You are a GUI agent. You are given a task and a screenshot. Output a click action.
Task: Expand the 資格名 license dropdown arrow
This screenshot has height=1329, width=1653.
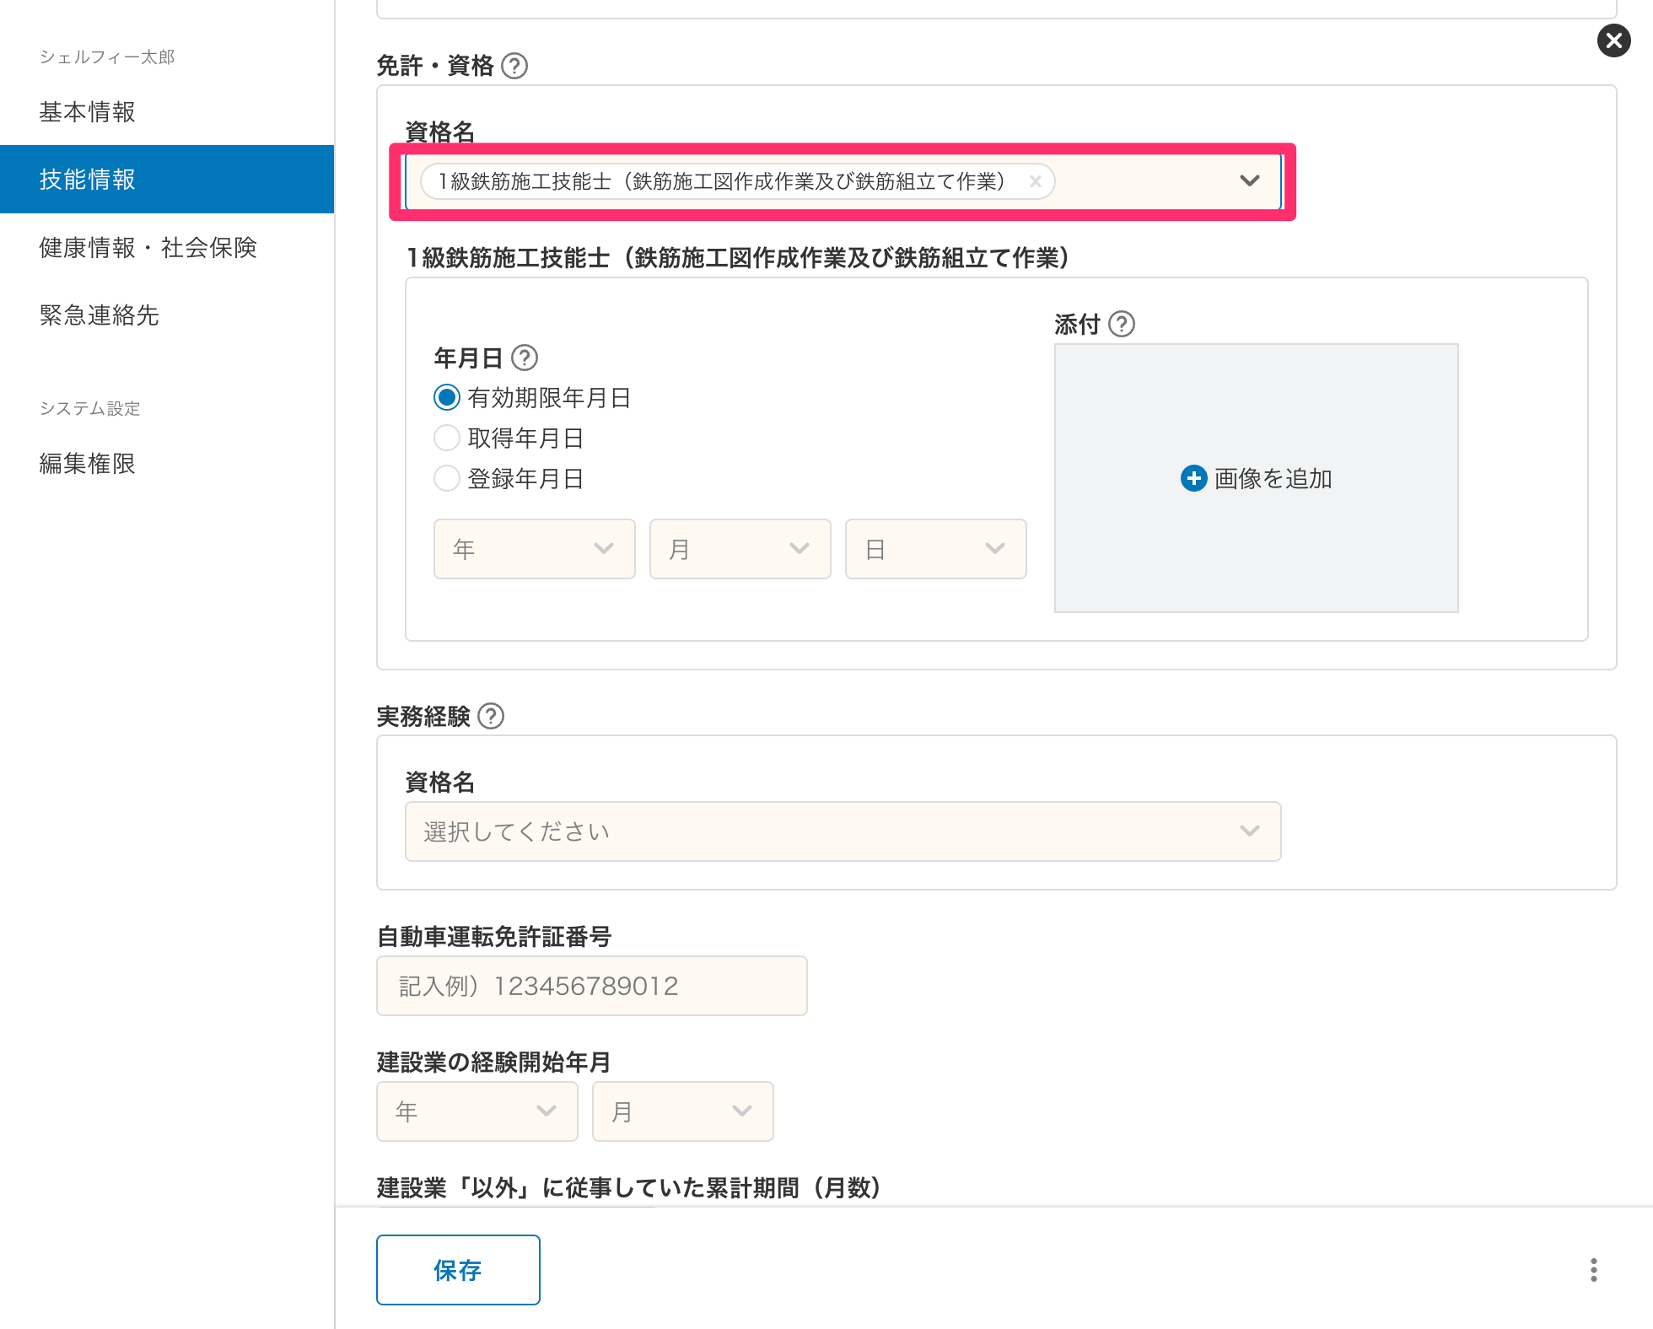pyautogui.click(x=1249, y=180)
